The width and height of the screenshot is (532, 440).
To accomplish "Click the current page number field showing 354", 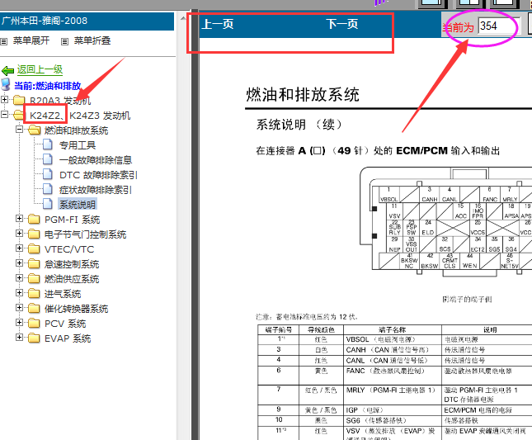I will click(499, 26).
